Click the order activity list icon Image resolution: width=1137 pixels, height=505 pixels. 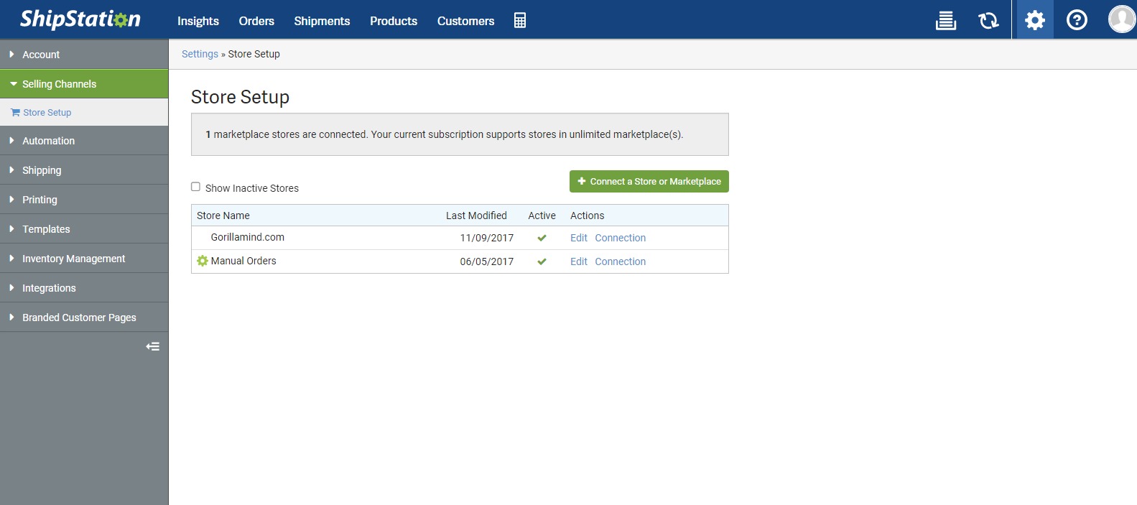click(945, 21)
